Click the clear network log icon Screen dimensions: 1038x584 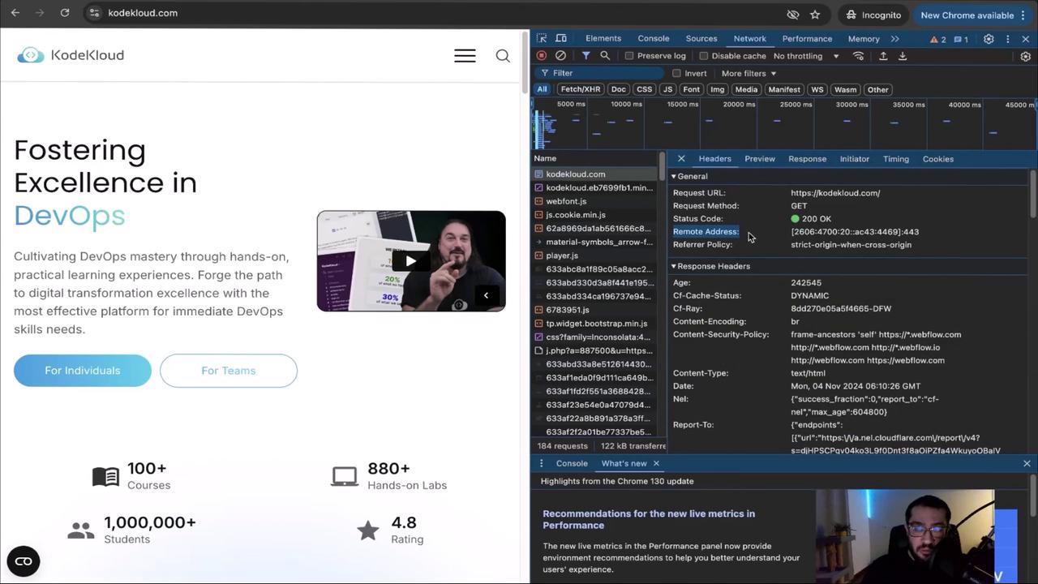(560, 56)
